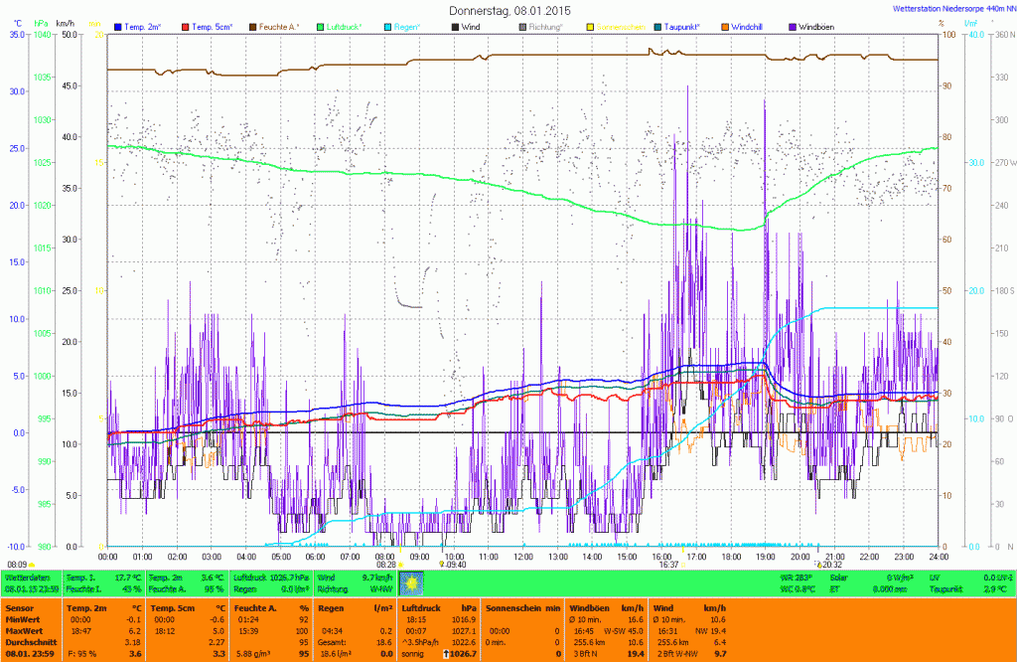Screen dimensions: 1017x662
Task: Click the blue Temp. 2m legend swatch
Action: 118,25
